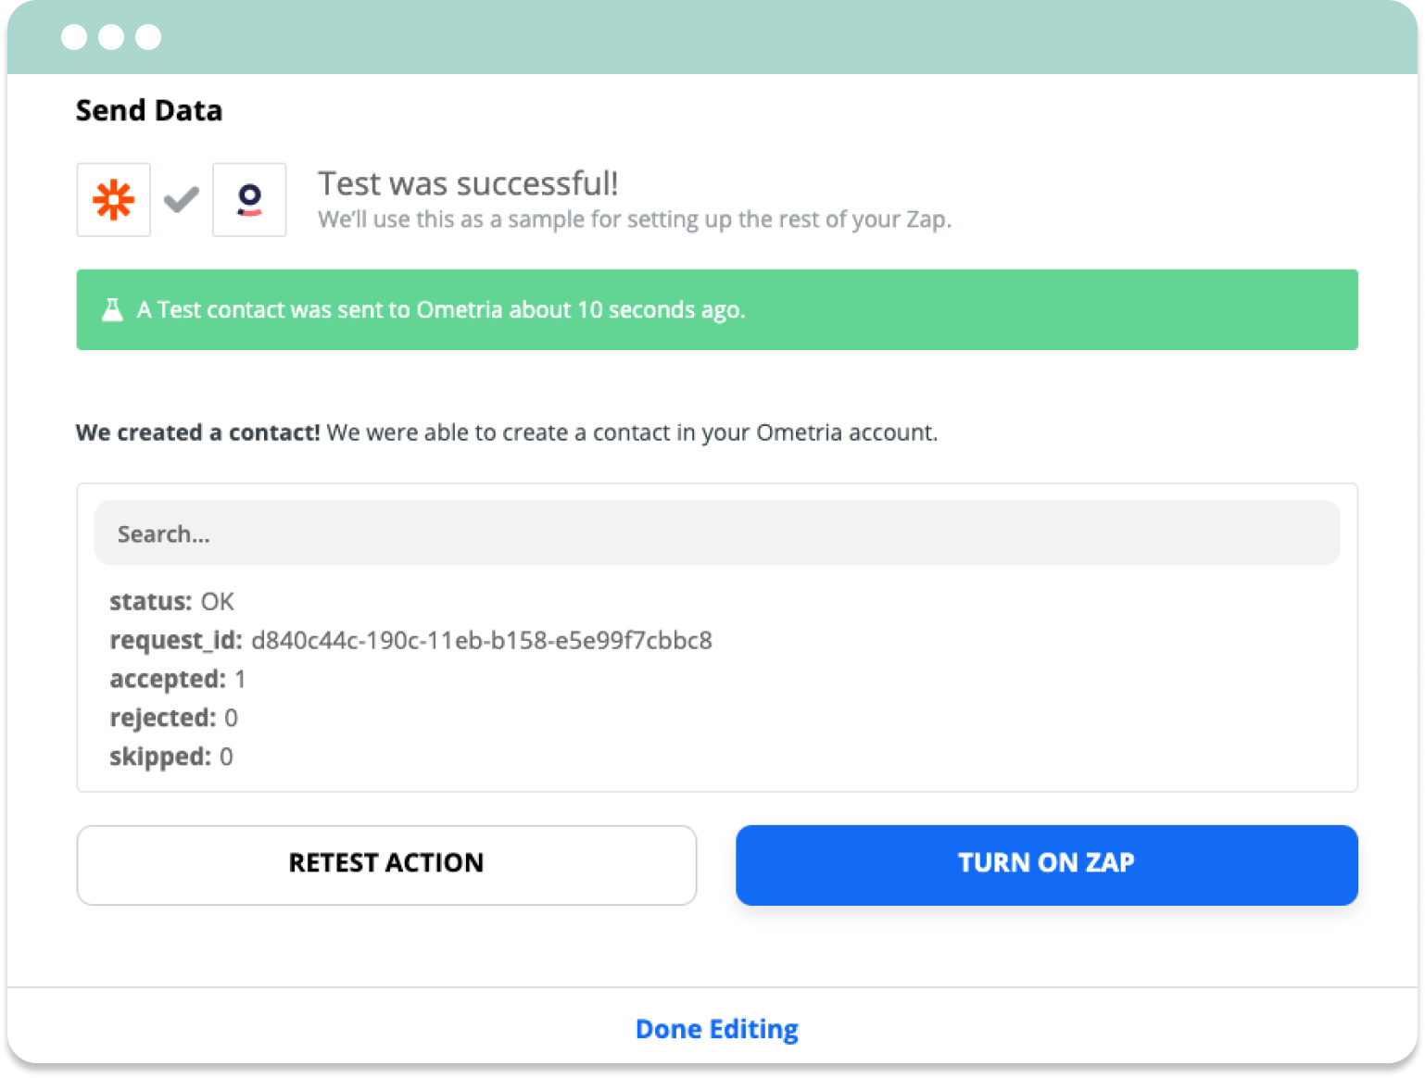Viewport: 1425px width, 1078px height.
Task: Click the second white window dot
Action: (111, 37)
